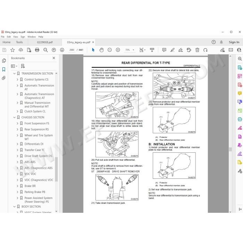Expand Control Systems CS bookmark

(x=17, y=79)
